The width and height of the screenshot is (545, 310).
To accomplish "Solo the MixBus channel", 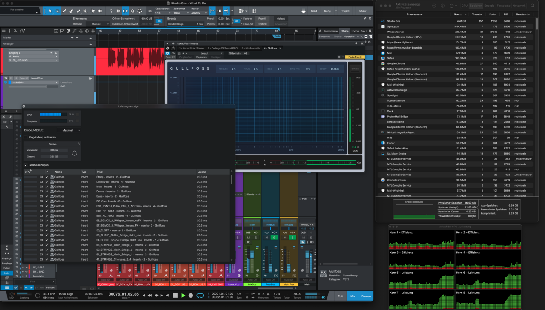I will pos(256,238).
